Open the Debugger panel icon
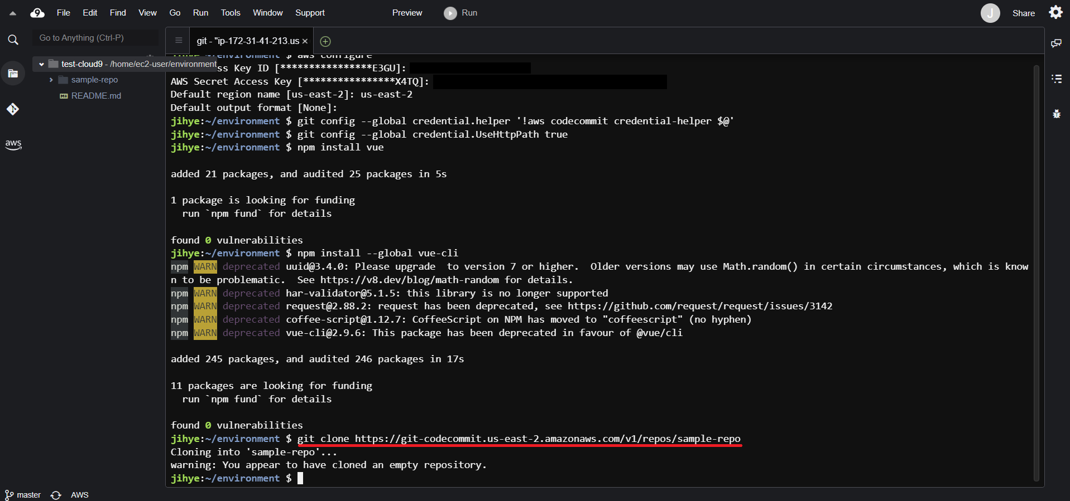 tap(1056, 114)
